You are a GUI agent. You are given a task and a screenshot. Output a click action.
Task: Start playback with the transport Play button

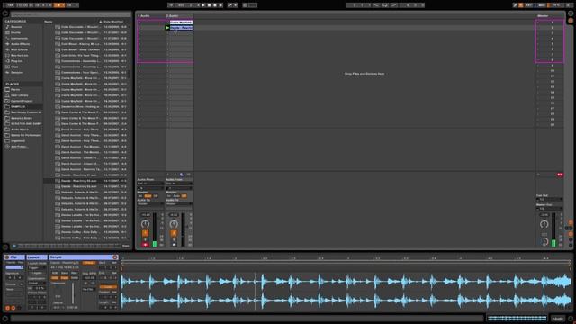pos(203,5)
